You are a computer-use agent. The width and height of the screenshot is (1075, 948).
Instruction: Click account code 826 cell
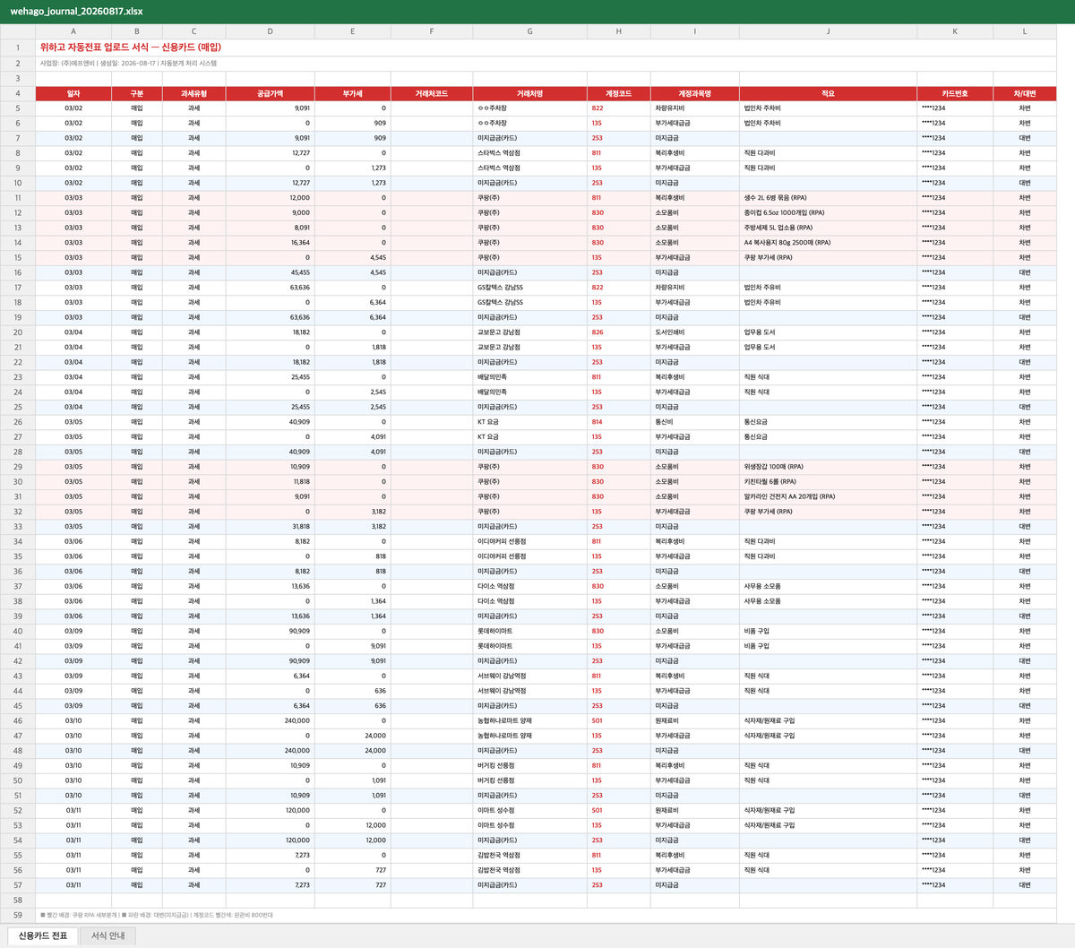click(x=618, y=332)
